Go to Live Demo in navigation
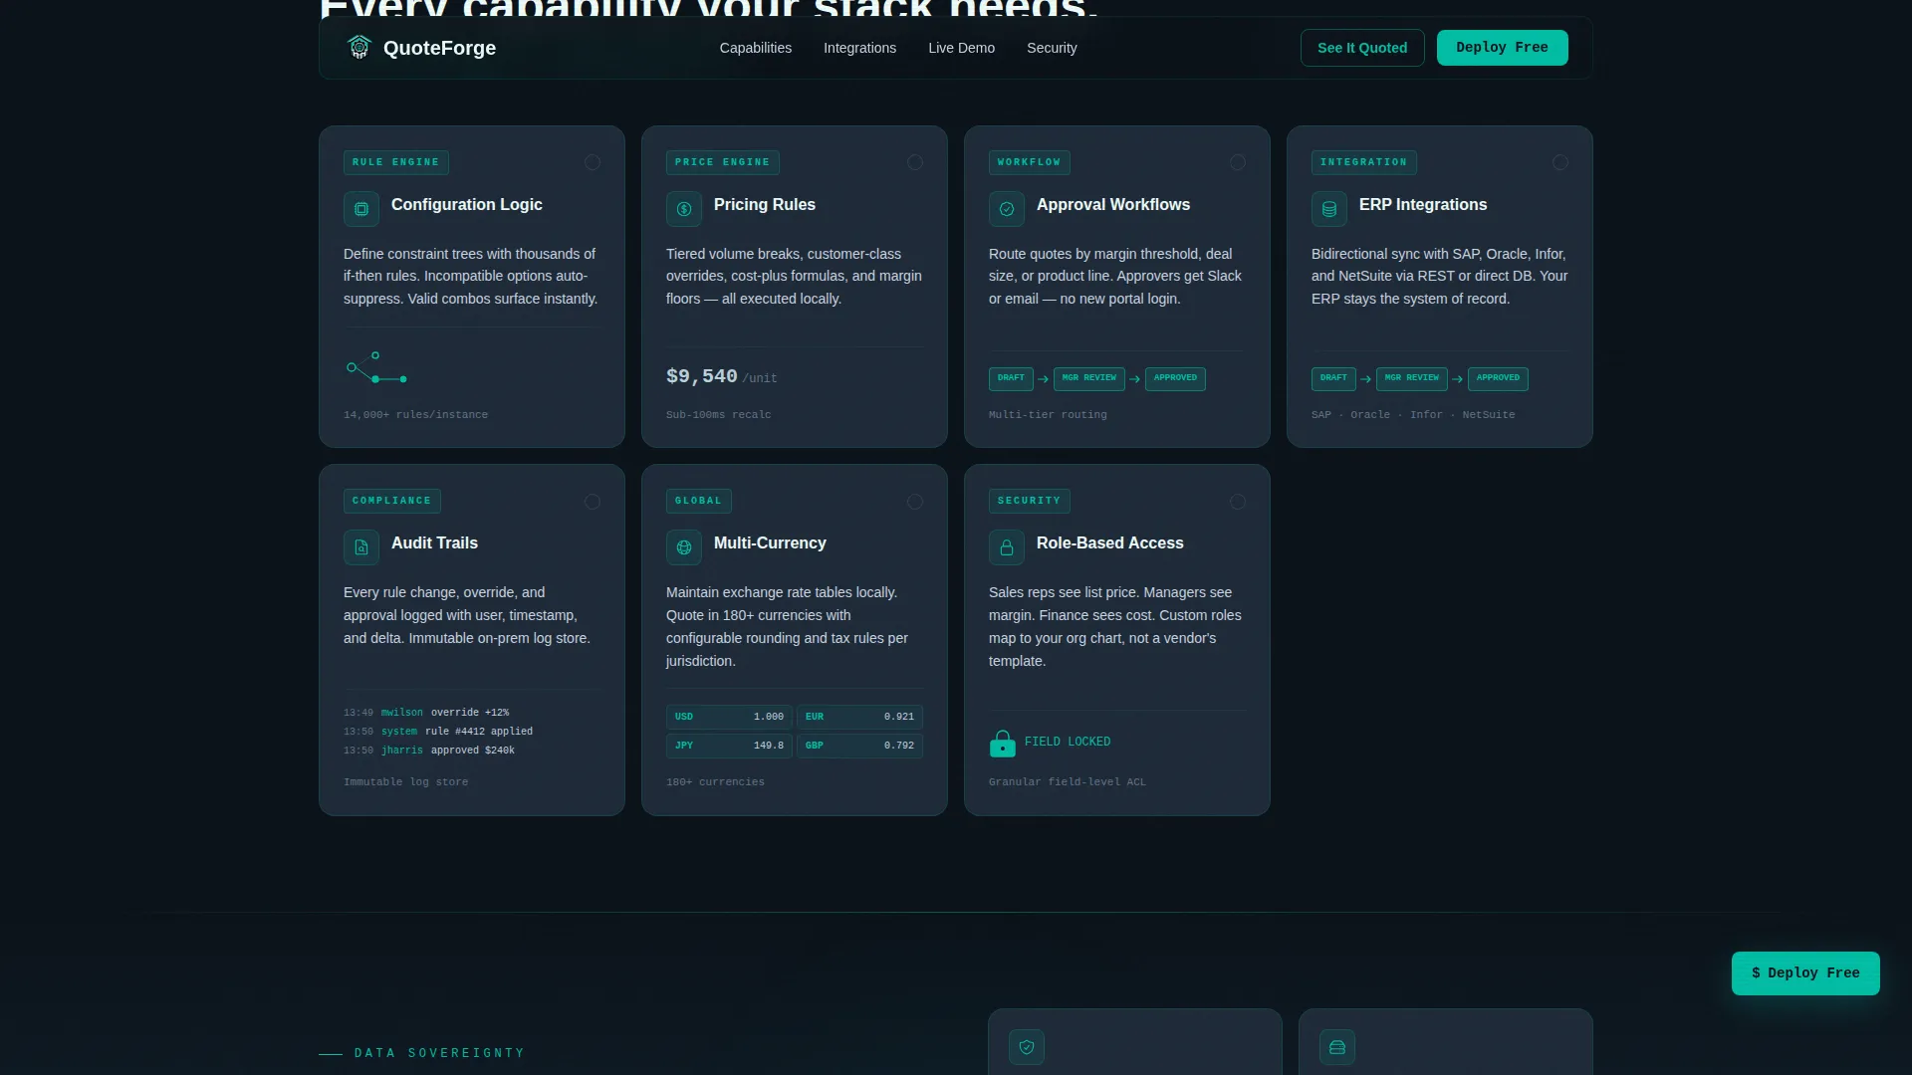Viewport: 1912px width, 1075px height. click(961, 48)
